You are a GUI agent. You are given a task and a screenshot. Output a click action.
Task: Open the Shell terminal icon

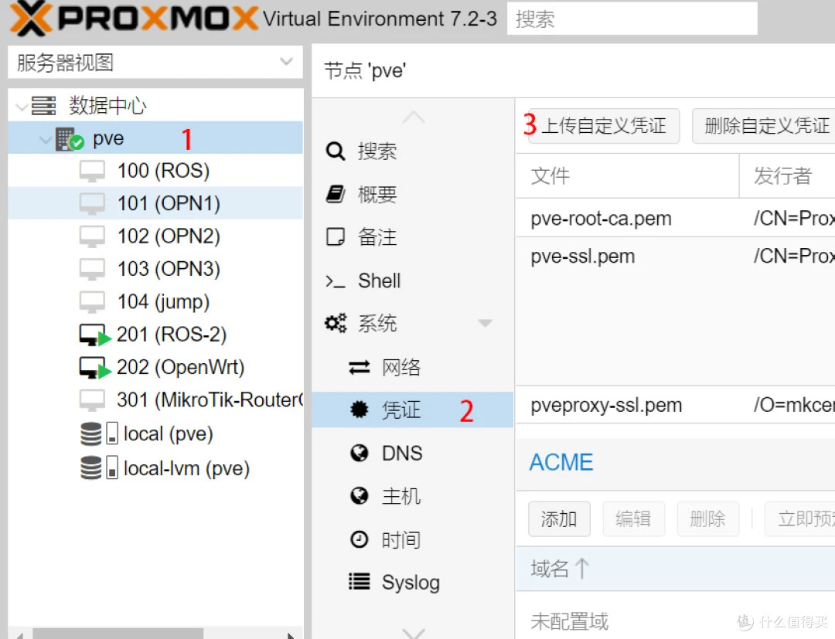pos(335,280)
